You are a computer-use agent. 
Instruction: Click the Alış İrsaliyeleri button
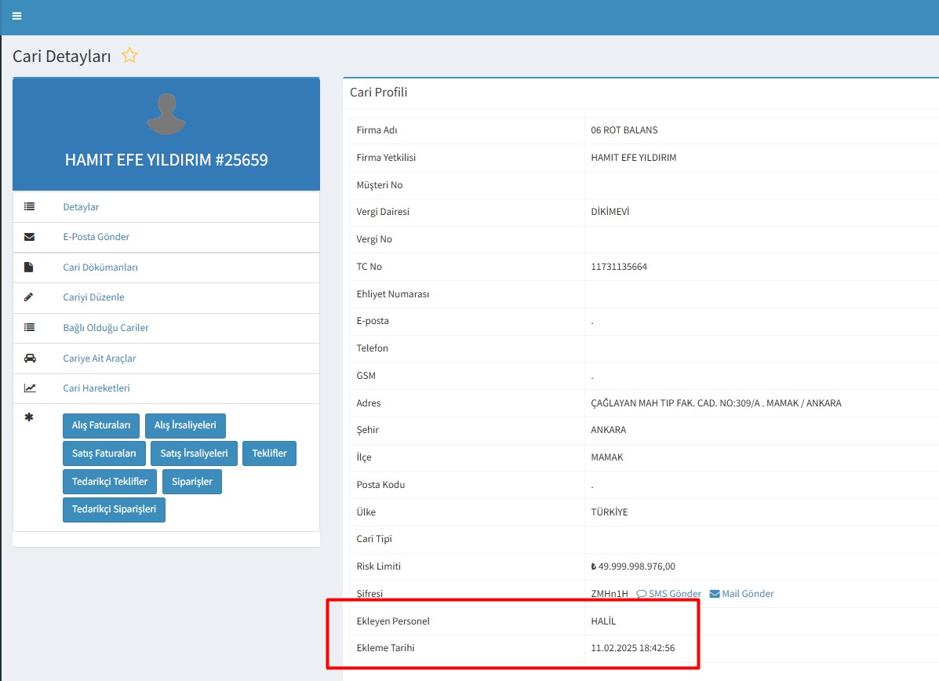point(185,425)
